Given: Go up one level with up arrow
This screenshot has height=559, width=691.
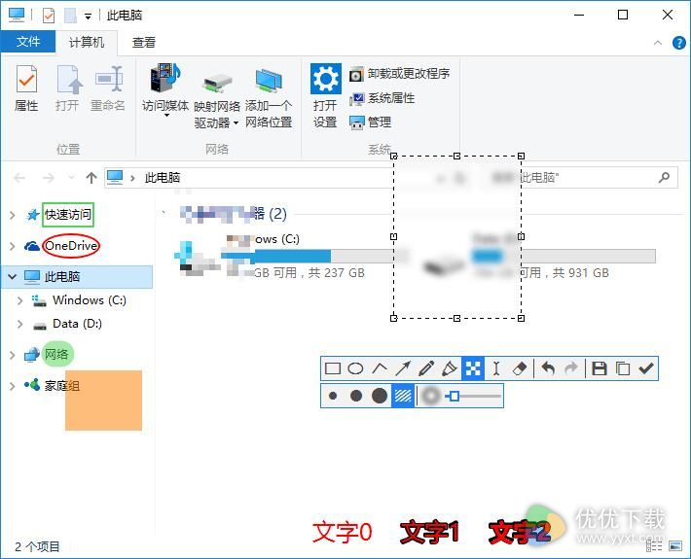Looking at the screenshot, I should click(91, 178).
